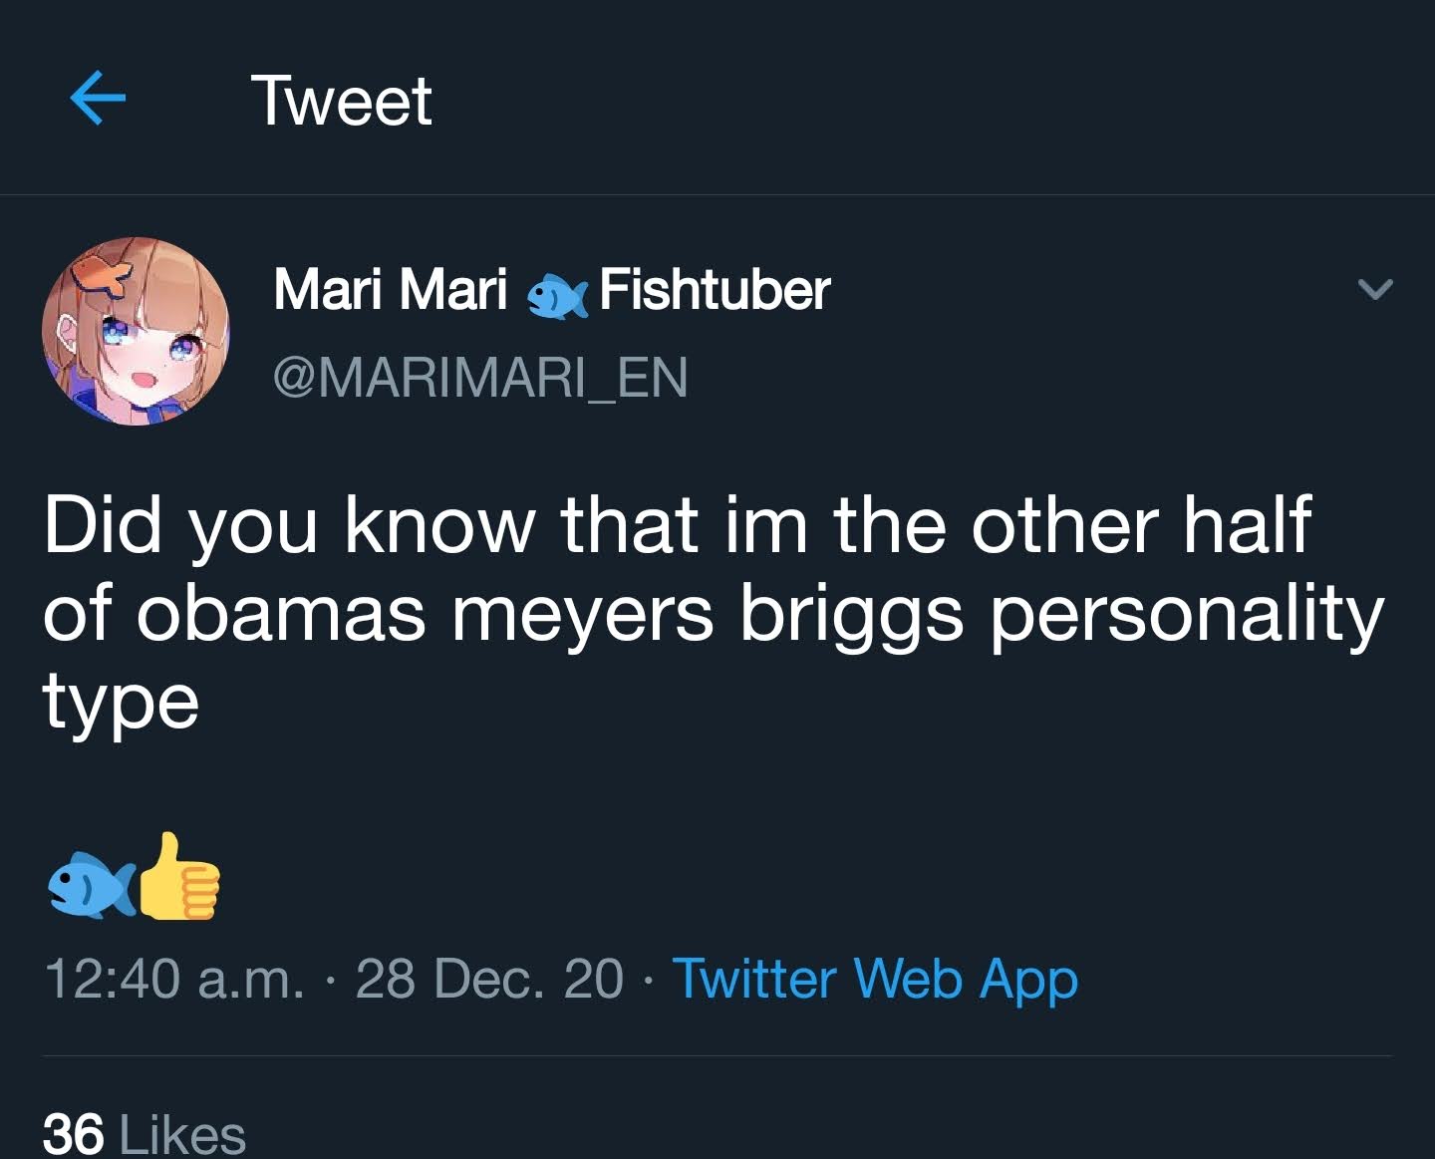Click the 28 Dec. 20 date

488,979
